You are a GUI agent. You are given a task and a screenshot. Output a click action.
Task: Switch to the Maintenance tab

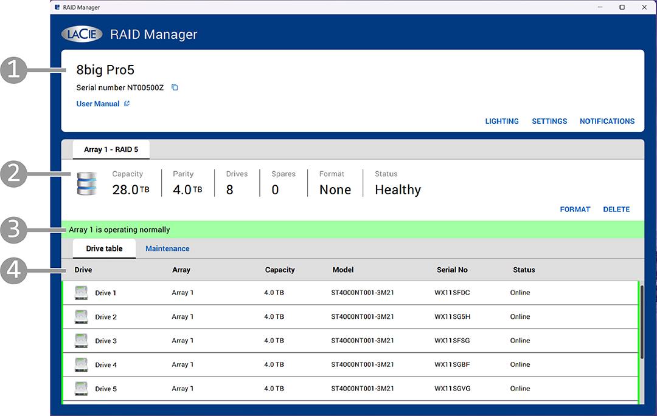click(167, 249)
